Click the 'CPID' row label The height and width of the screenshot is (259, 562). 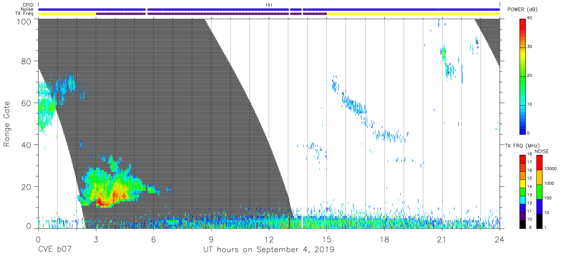(28, 5)
